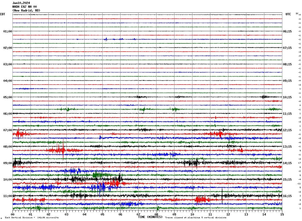
Task: Click the 05 minute tick label on the x-axis
Action: pyautogui.click(x=102, y=214)
